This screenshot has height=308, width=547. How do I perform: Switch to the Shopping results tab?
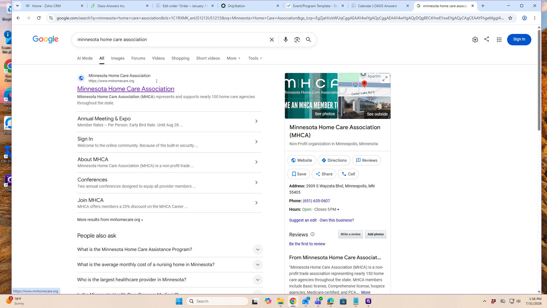pyautogui.click(x=180, y=58)
